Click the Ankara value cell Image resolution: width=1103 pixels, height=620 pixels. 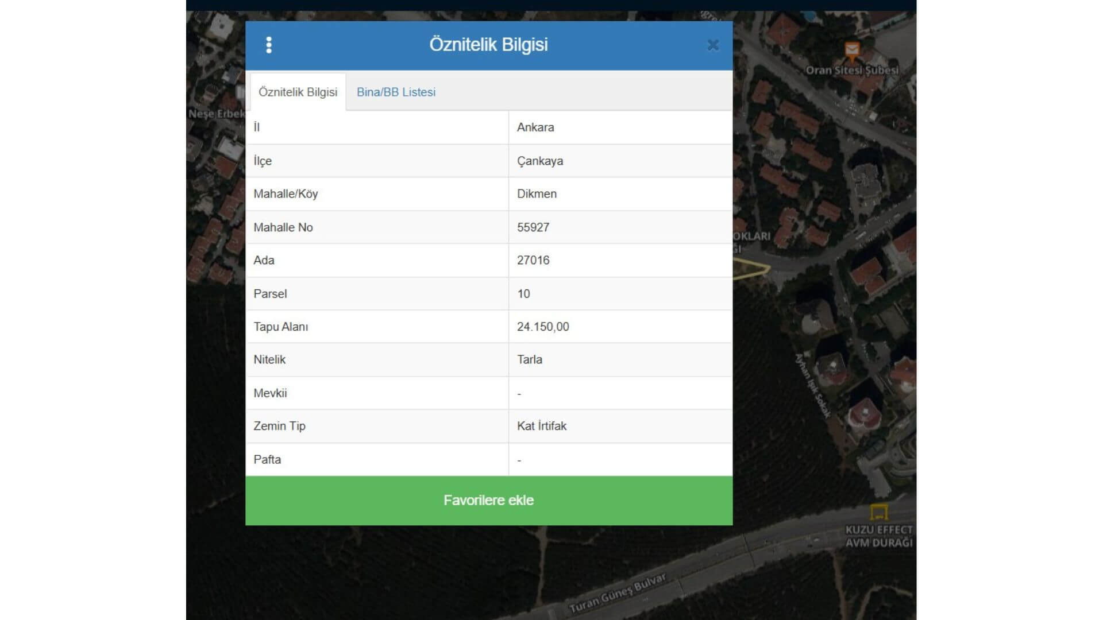[x=535, y=127]
